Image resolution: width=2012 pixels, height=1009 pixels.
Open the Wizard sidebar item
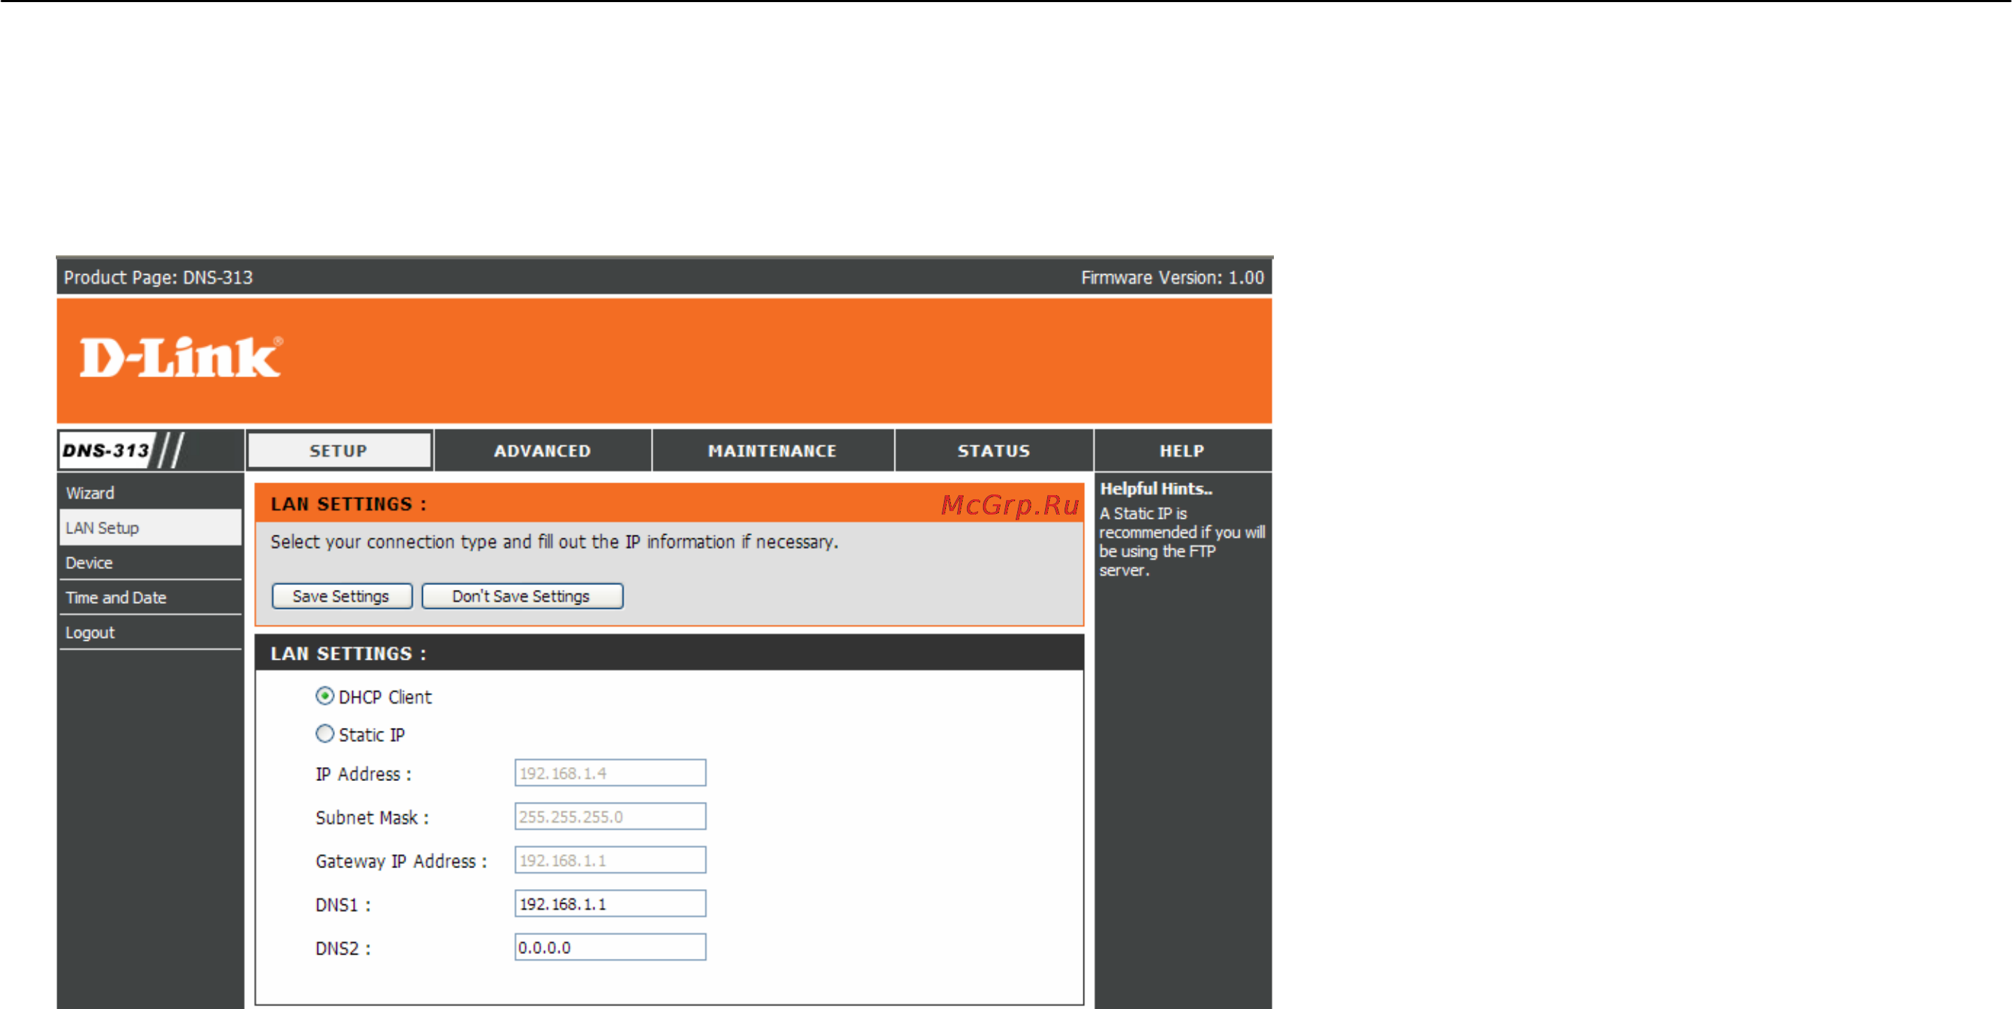tap(150, 493)
